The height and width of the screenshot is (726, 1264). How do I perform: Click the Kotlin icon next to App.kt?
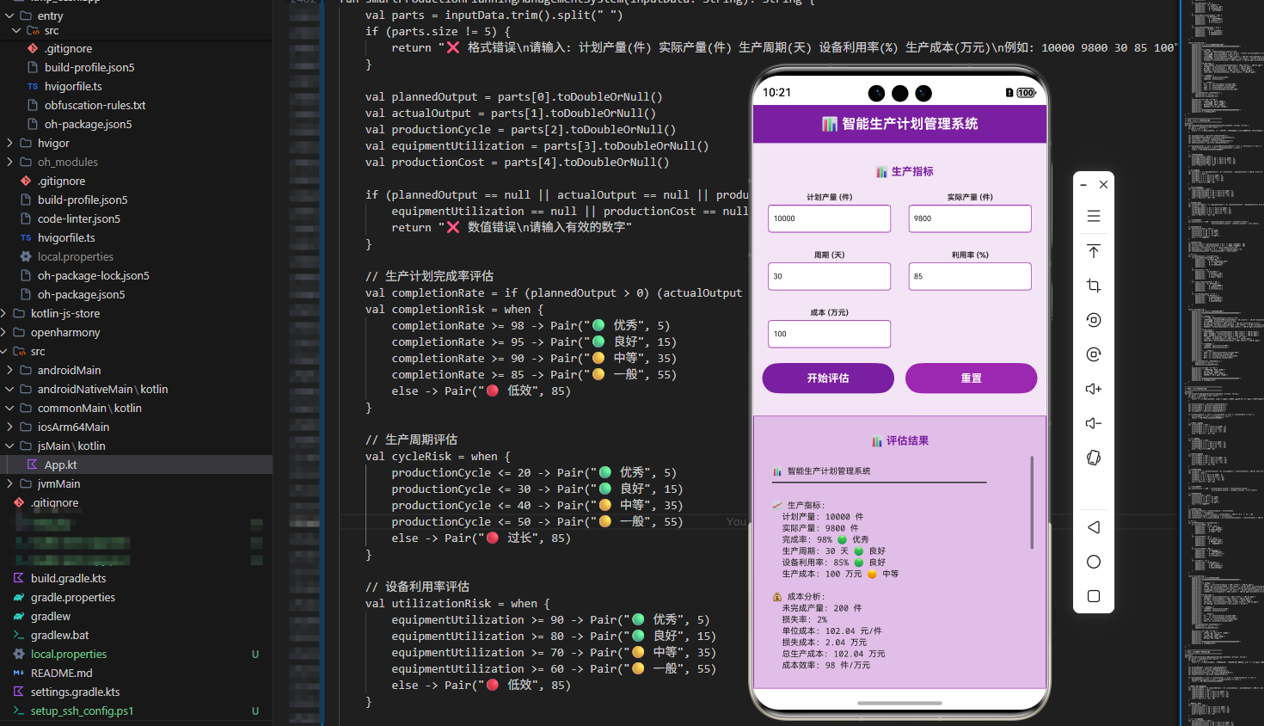coord(33,465)
